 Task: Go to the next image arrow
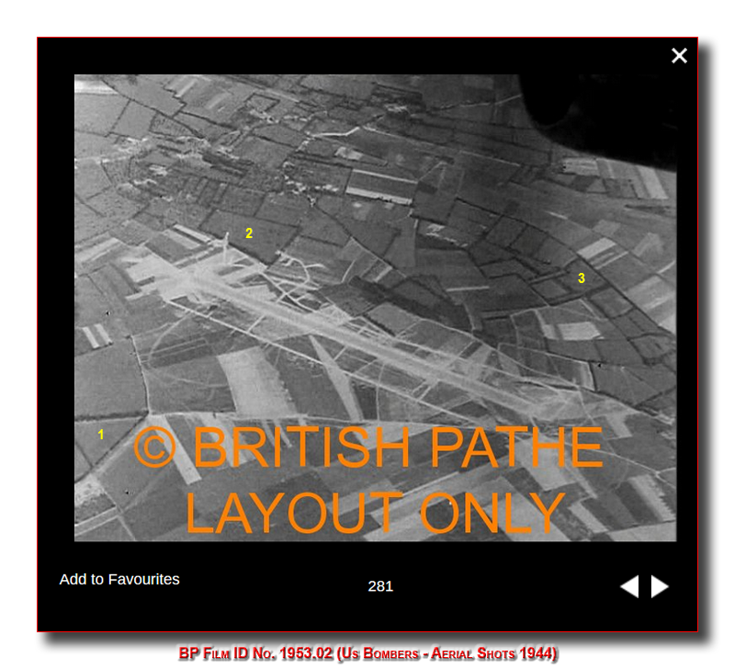point(660,586)
